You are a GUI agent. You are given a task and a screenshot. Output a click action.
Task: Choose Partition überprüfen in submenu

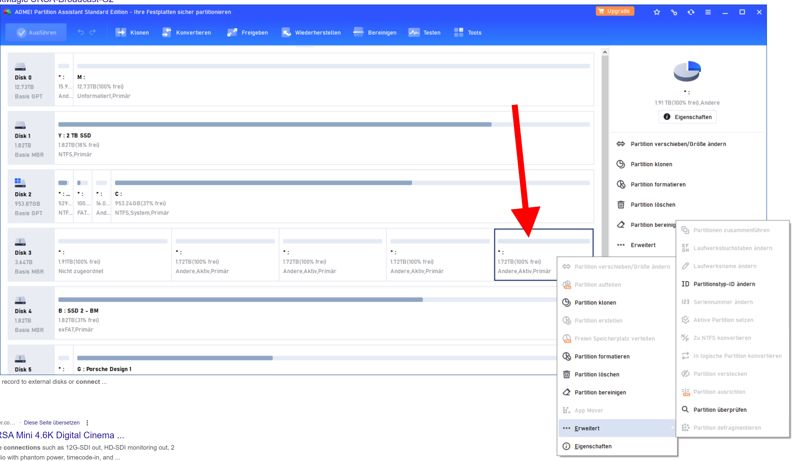pyautogui.click(x=719, y=410)
